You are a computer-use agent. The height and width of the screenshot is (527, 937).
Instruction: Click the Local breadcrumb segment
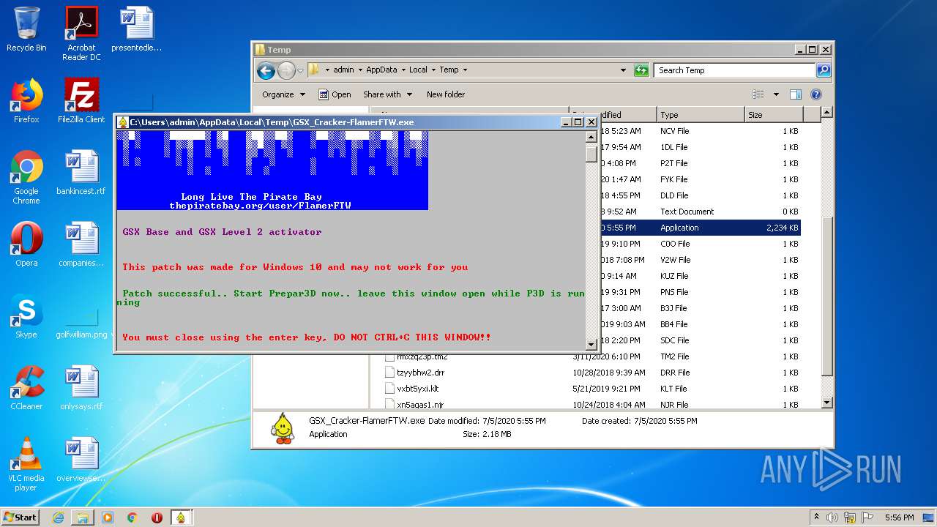coord(418,70)
